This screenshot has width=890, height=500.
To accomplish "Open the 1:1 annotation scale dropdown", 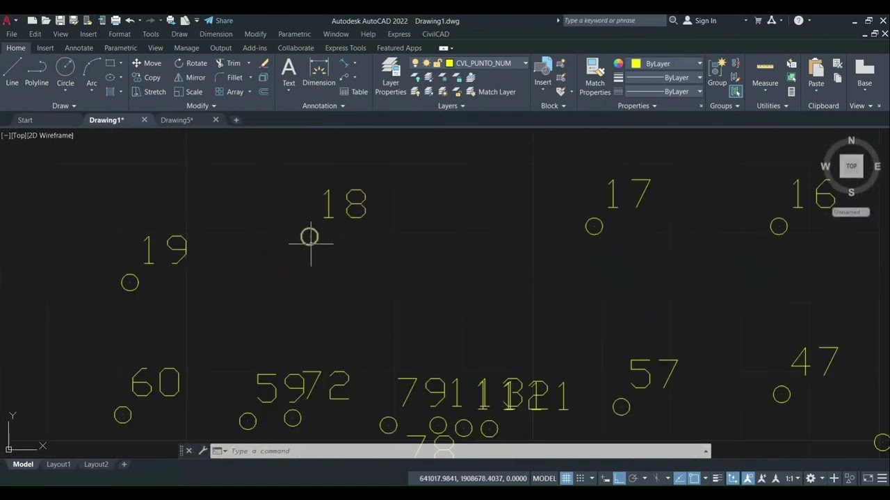I will 793,478.
